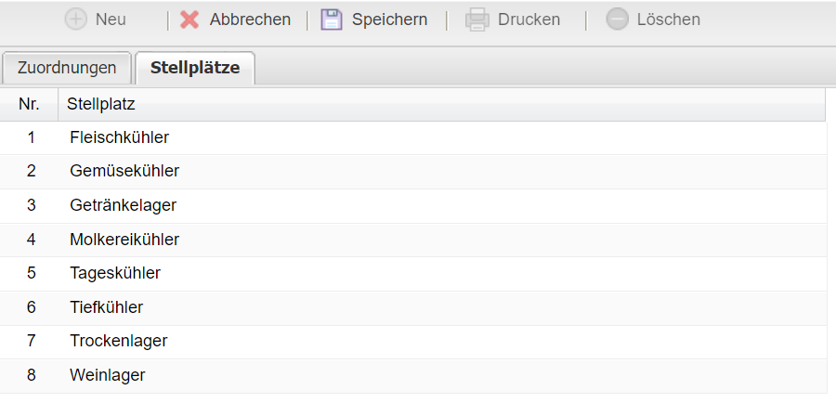This screenshot has height=403, width=836.
Task: Select the Trockenlager row
Action: (119, 341)
